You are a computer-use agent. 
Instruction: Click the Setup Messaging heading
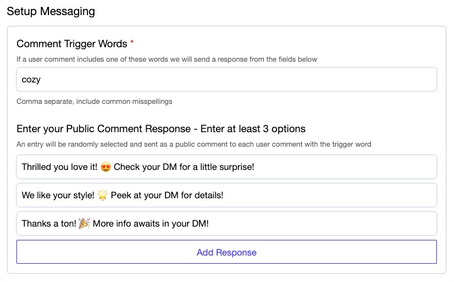tap(50, 11)
